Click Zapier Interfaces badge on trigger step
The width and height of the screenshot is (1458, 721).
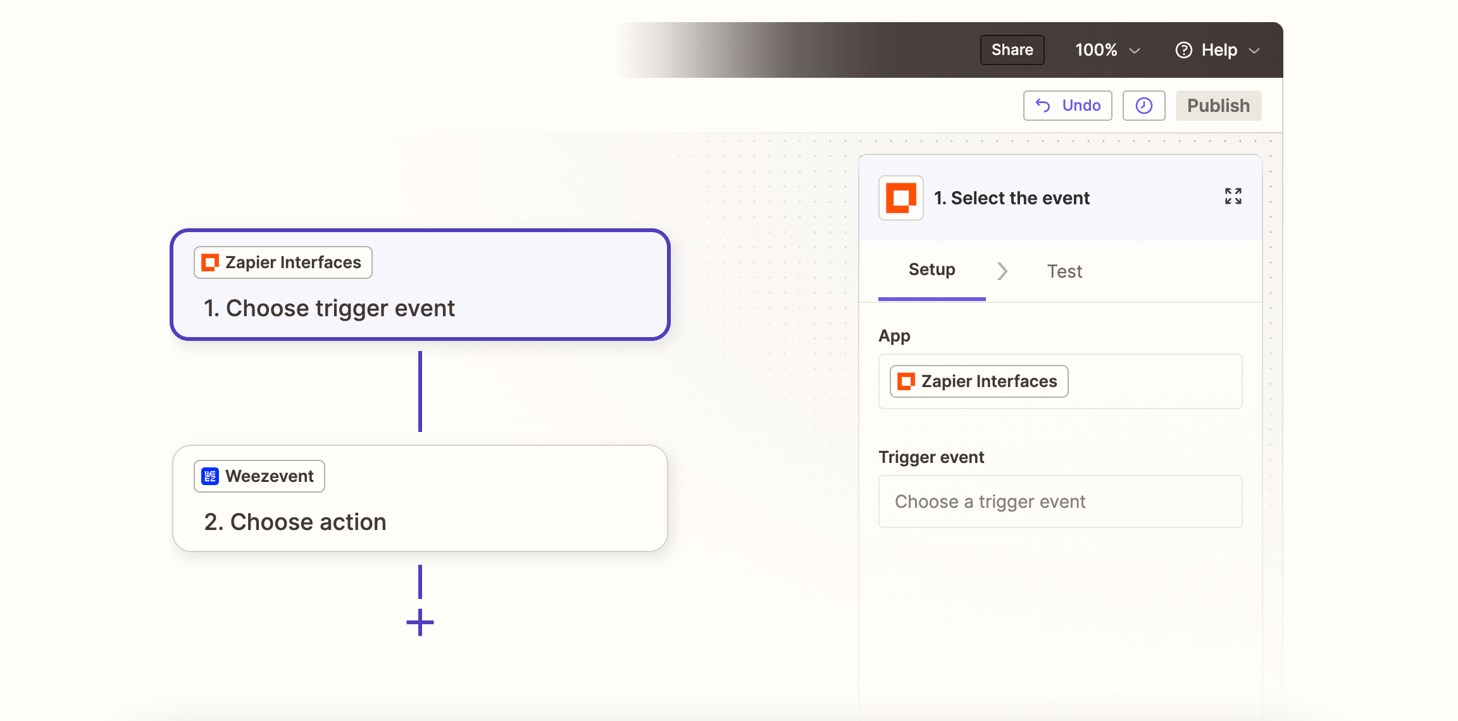[x=283, y=262]
